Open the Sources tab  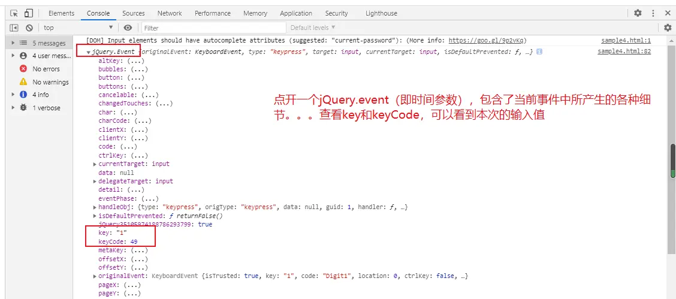pos(134,13)
